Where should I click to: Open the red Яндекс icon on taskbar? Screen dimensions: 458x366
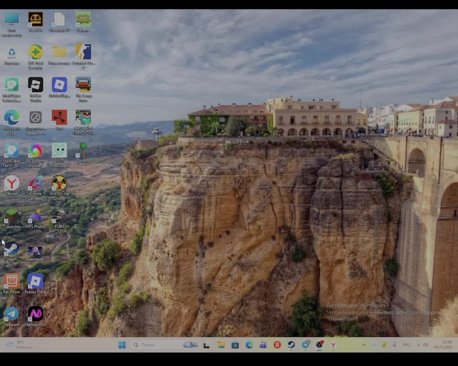coord(277,345)
